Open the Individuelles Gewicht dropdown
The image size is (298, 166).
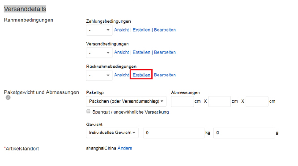tap(112, 133)
